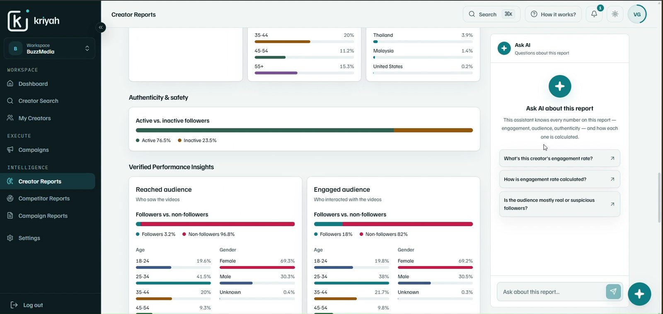The width and height of the screenshot is (663, 314).
Task: Click the kriyah logo icon
Action: (x=18, y=20)
